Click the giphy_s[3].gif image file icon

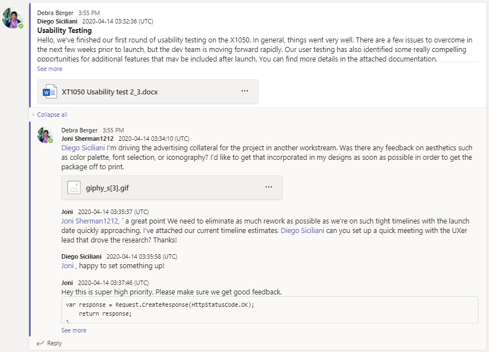coord(74,188)
